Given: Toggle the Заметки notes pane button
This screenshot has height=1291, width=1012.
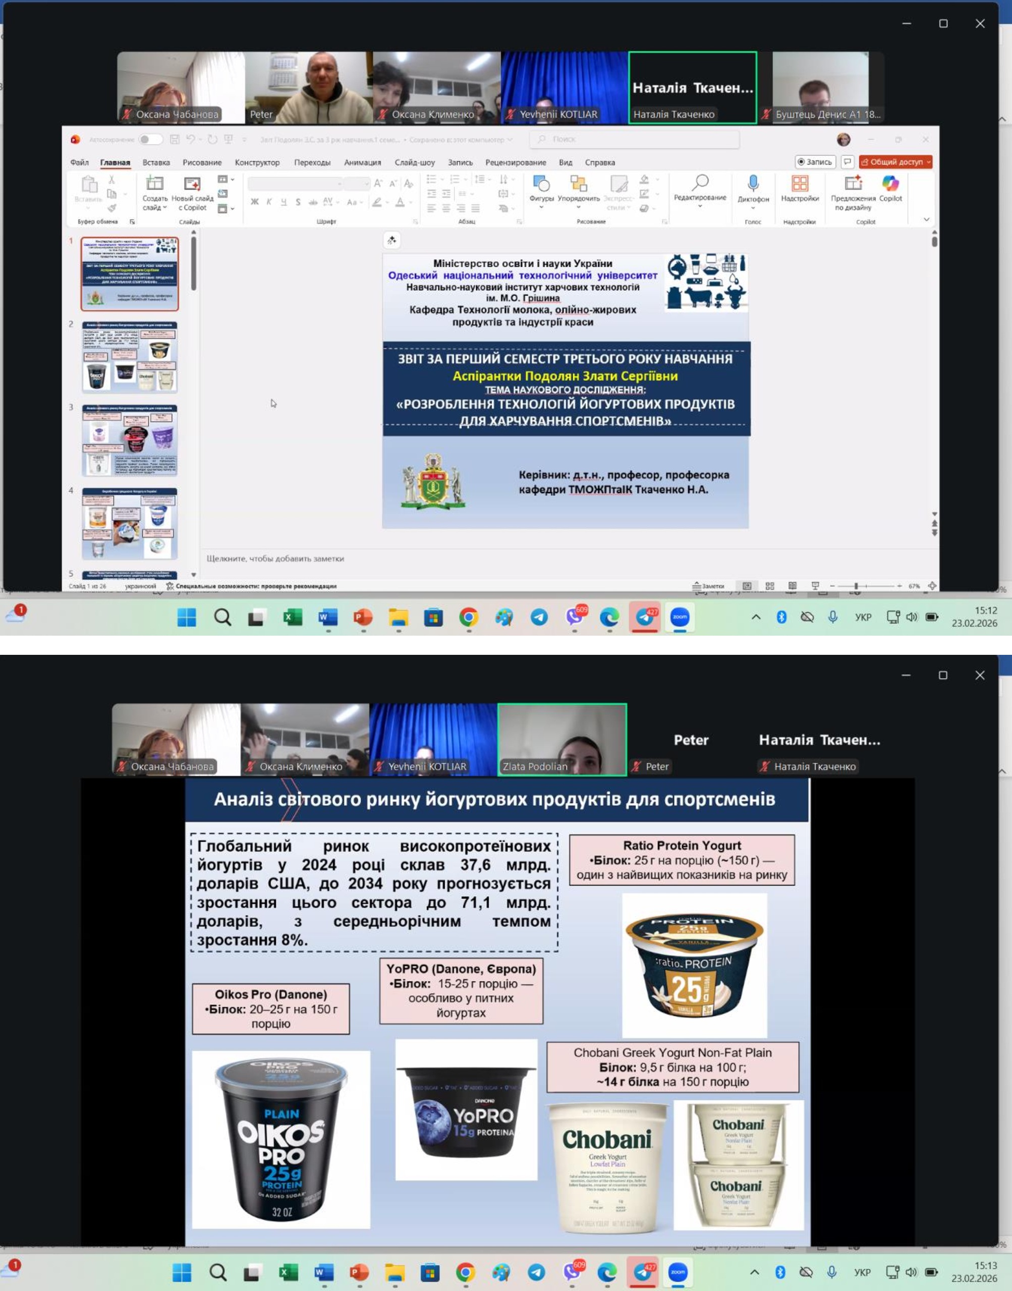Looking at the screenshot, I should [709, 586].
